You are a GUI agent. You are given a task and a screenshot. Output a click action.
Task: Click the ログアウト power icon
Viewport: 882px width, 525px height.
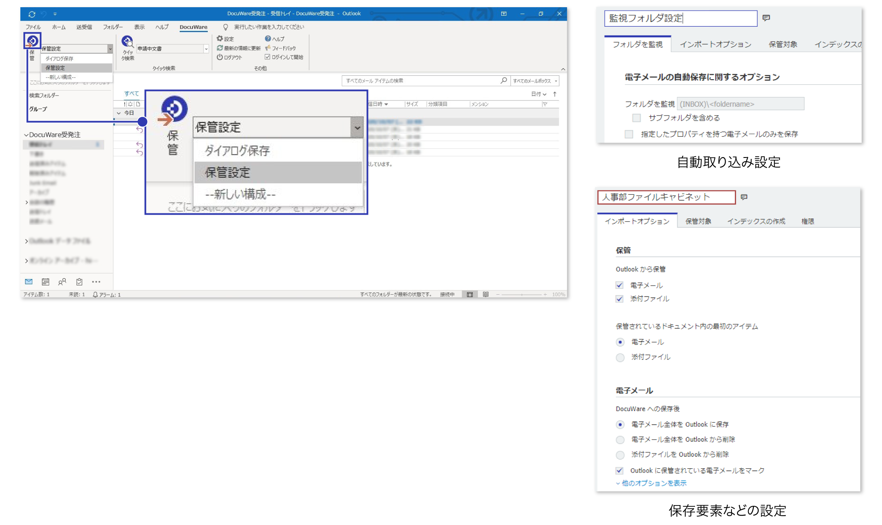tap(219, 58)
